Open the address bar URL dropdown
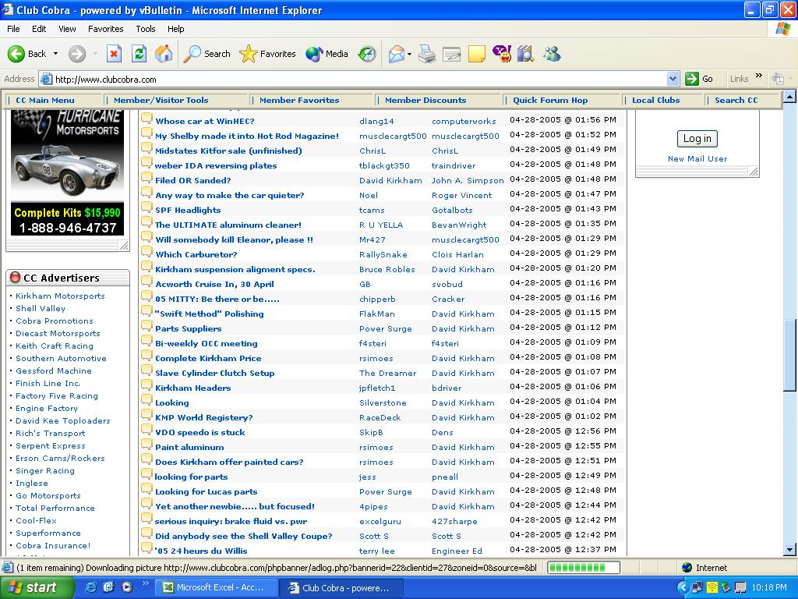The height and width of the screenshot is (599, 798). click(673, 79)
